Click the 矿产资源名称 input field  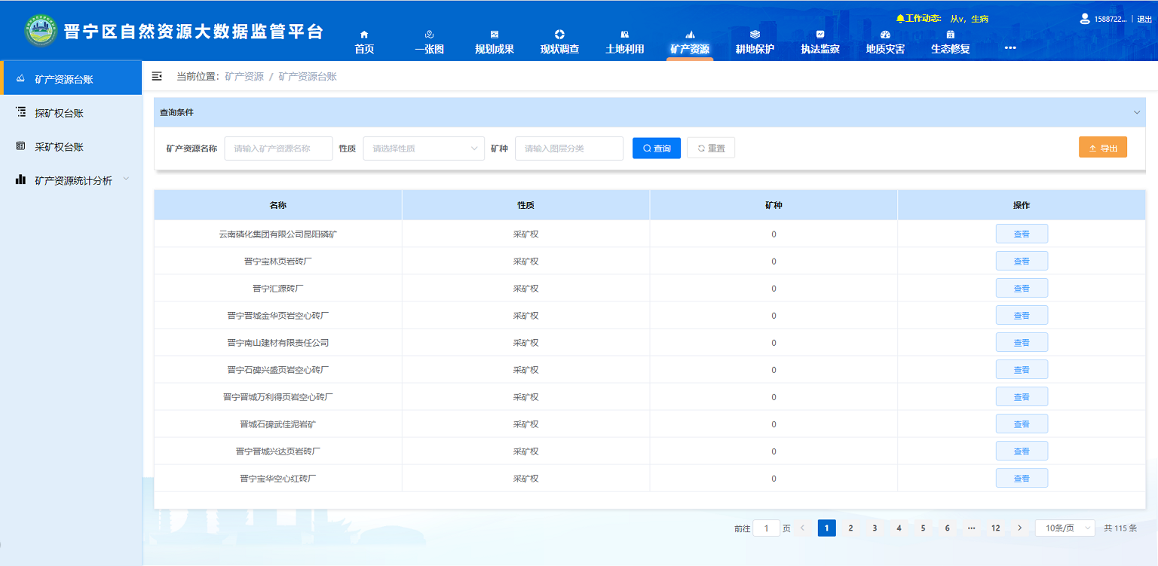278,148
